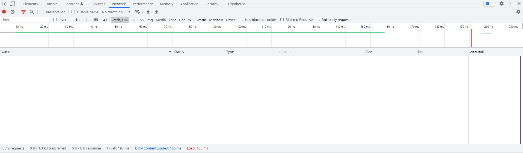Switch to the Sources tab

point(99,4)
